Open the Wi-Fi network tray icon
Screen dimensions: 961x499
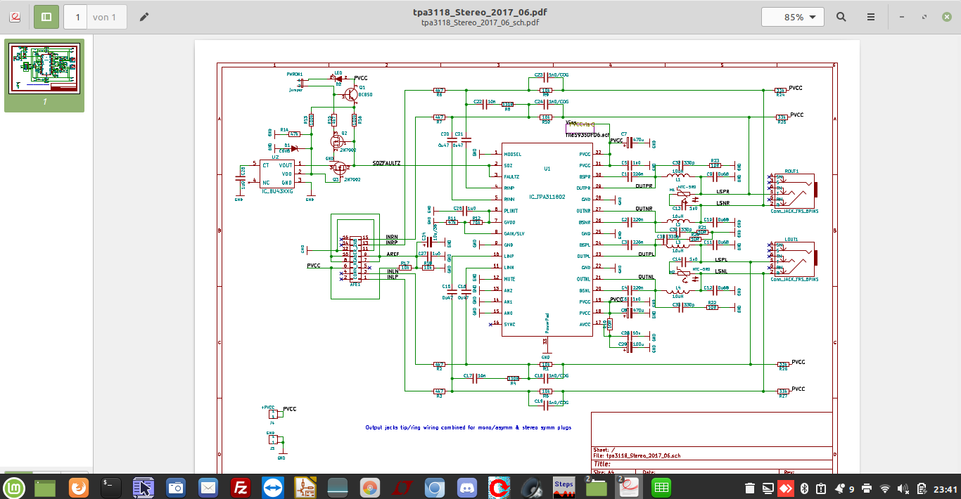click(885, 488)
